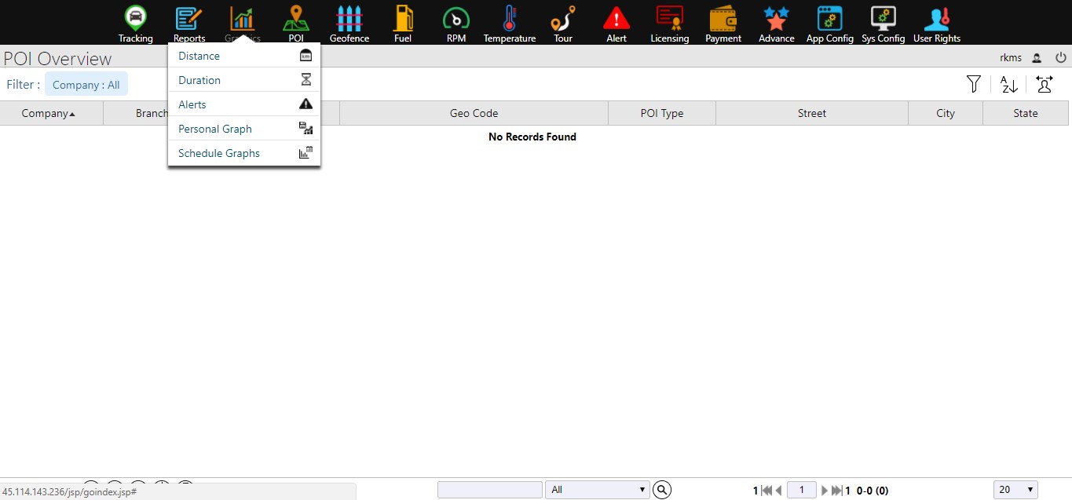Viewport: 1072px width, 500px height.
Task: Open the Temperature thermometer icon
Action: click(510, 19)
